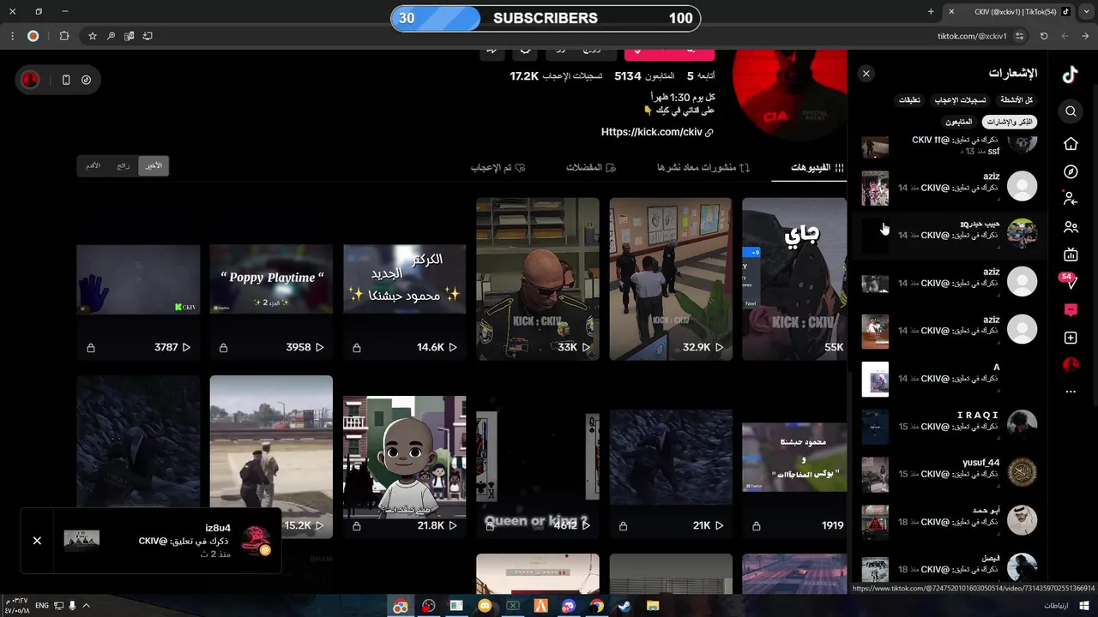Reload the page in browser toolbar
Screen dimensions: 1098x617
(x=1044, y=36)
